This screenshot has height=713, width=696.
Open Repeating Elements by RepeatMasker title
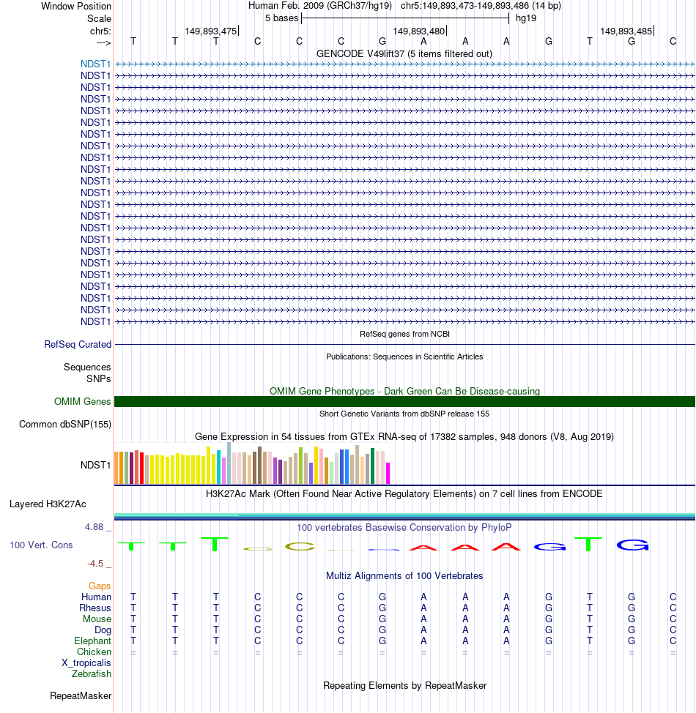tap(404, 685)
